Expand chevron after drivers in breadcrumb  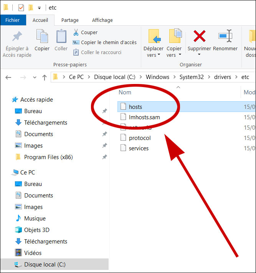[236, 77]
